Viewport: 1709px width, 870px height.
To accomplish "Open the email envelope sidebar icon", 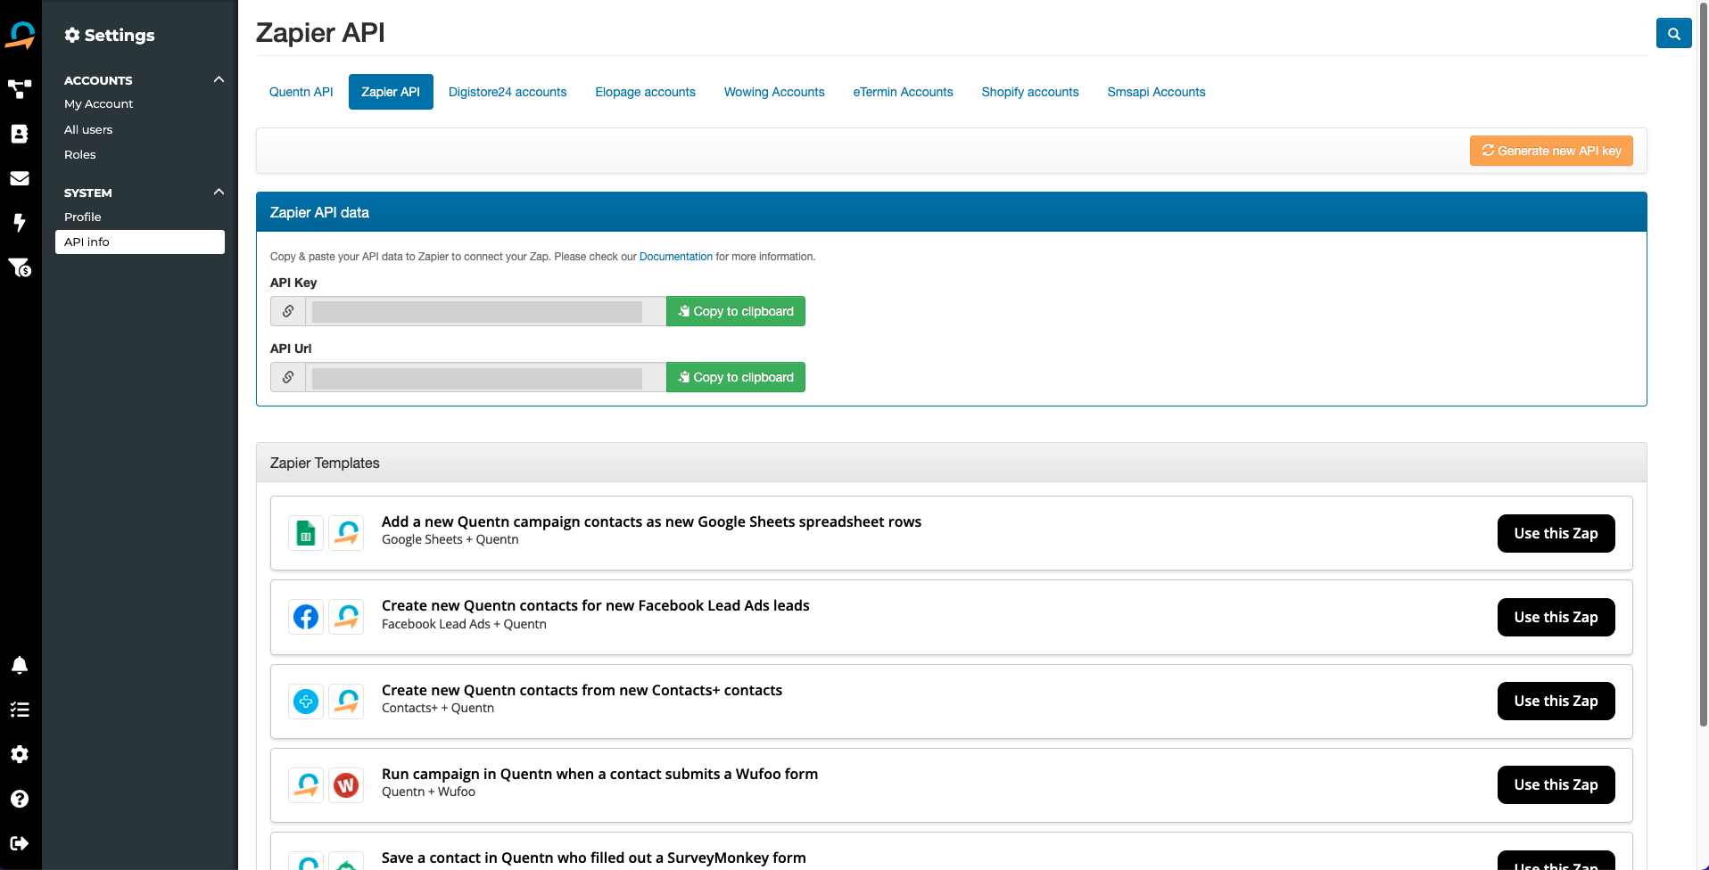I will click(x=20, y=178).
